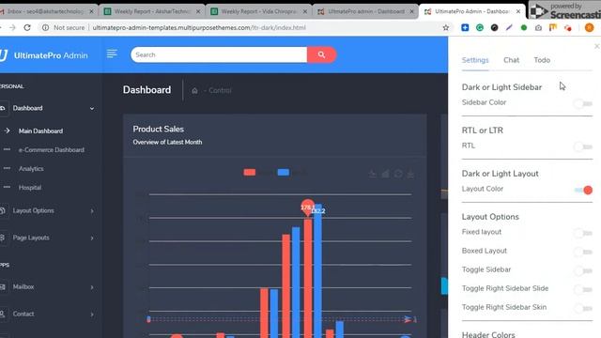Enable Toggle Right Sidebar Skin switch
The height and width of the screenshot is (338, 601).
coord(583,308)
